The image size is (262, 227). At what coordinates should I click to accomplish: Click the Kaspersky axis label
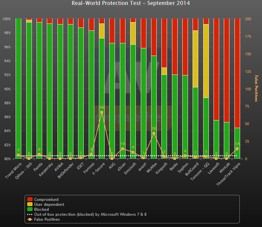(x=46, y=169)
